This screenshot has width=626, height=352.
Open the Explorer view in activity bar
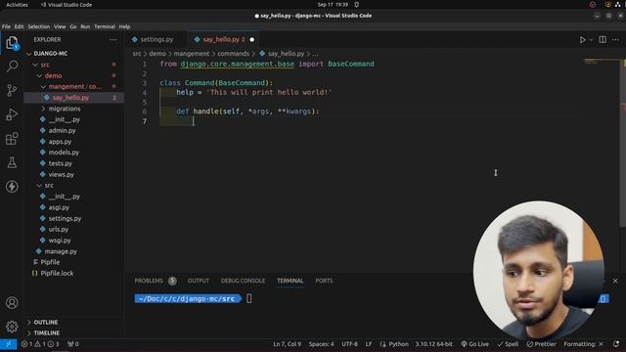[12, 43]
